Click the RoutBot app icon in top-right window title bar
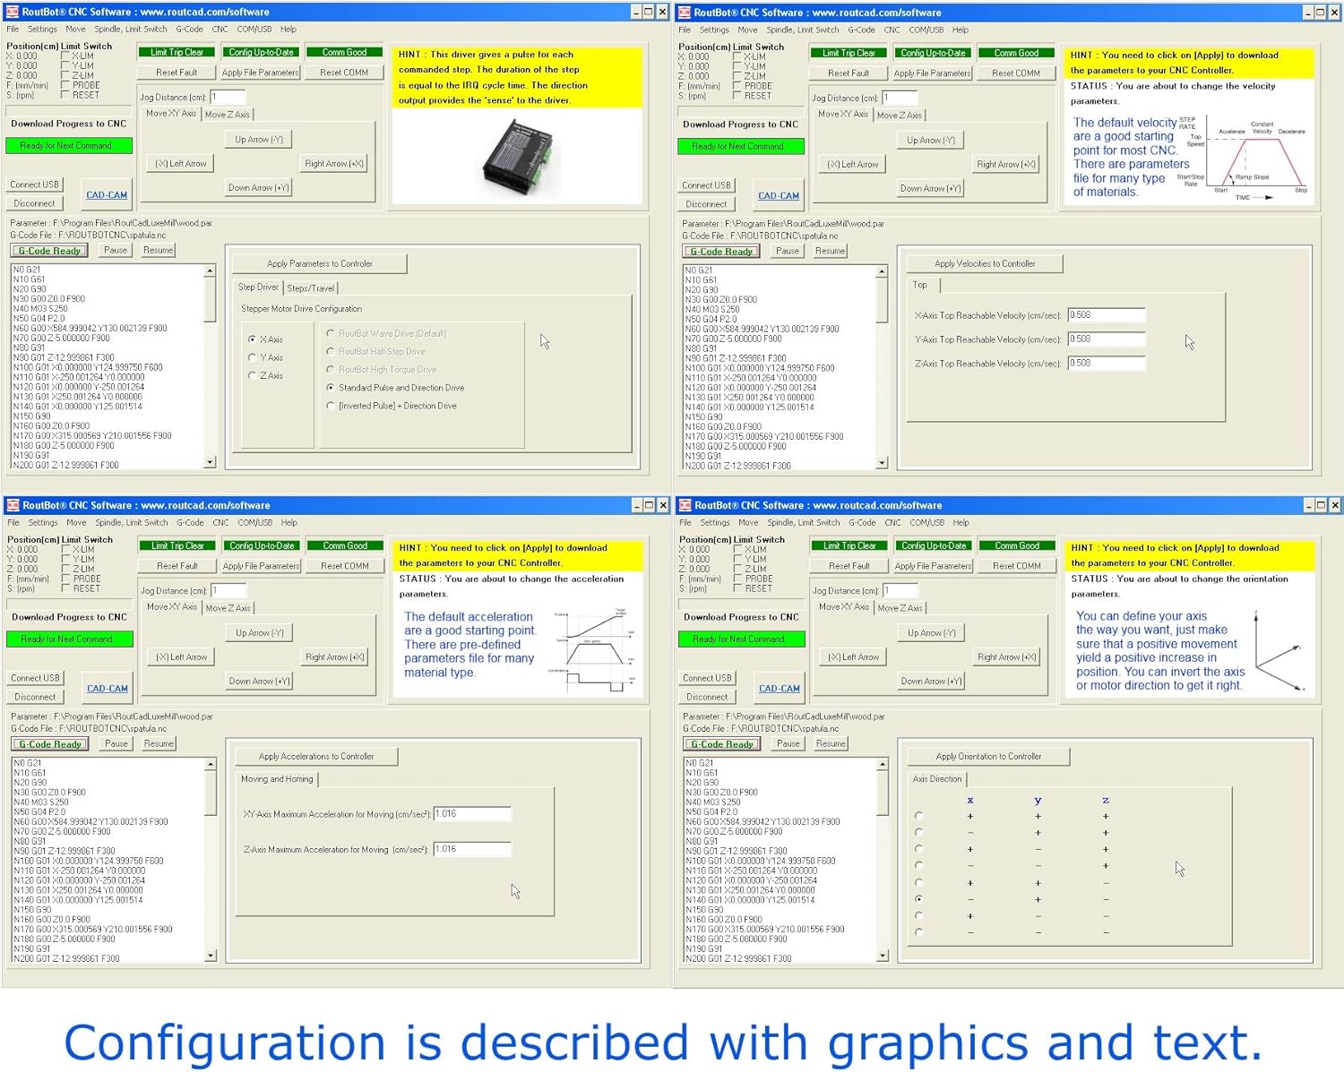Image resolution: width=1344 pixels, height=1072 pixels. point(685,12)
